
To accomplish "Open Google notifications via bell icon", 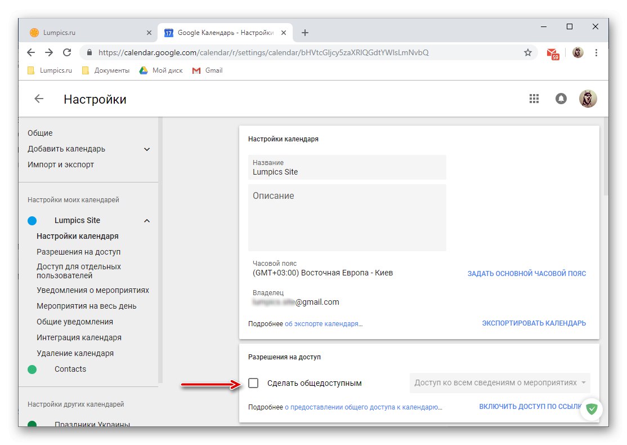I will 561,98.
